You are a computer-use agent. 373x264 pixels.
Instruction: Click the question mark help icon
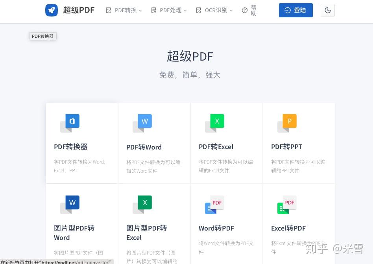245,10
